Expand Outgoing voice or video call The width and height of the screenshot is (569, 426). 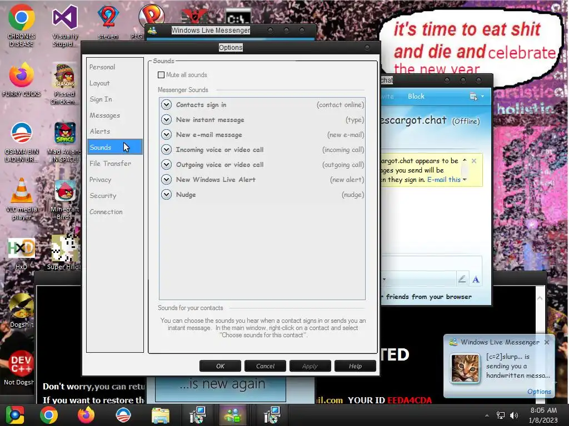click(166, 164)
